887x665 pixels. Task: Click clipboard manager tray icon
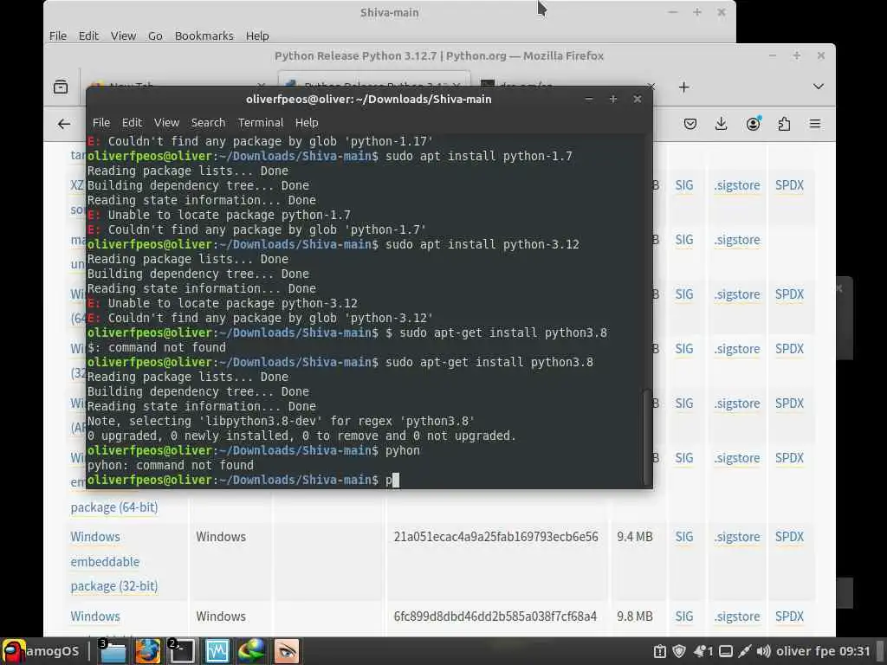pos(659,651)
